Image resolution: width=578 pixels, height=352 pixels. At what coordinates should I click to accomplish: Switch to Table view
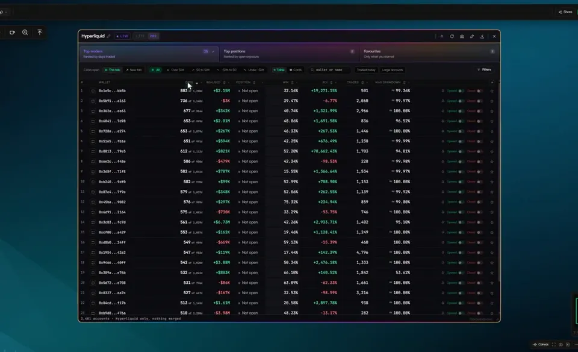(x=279, y=70)
